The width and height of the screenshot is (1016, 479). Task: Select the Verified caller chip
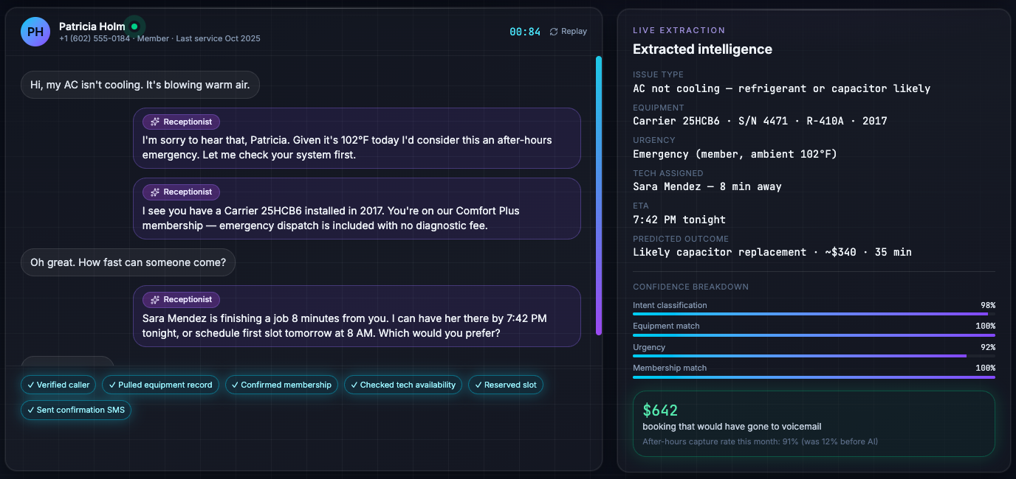click(x=58, y=385)
